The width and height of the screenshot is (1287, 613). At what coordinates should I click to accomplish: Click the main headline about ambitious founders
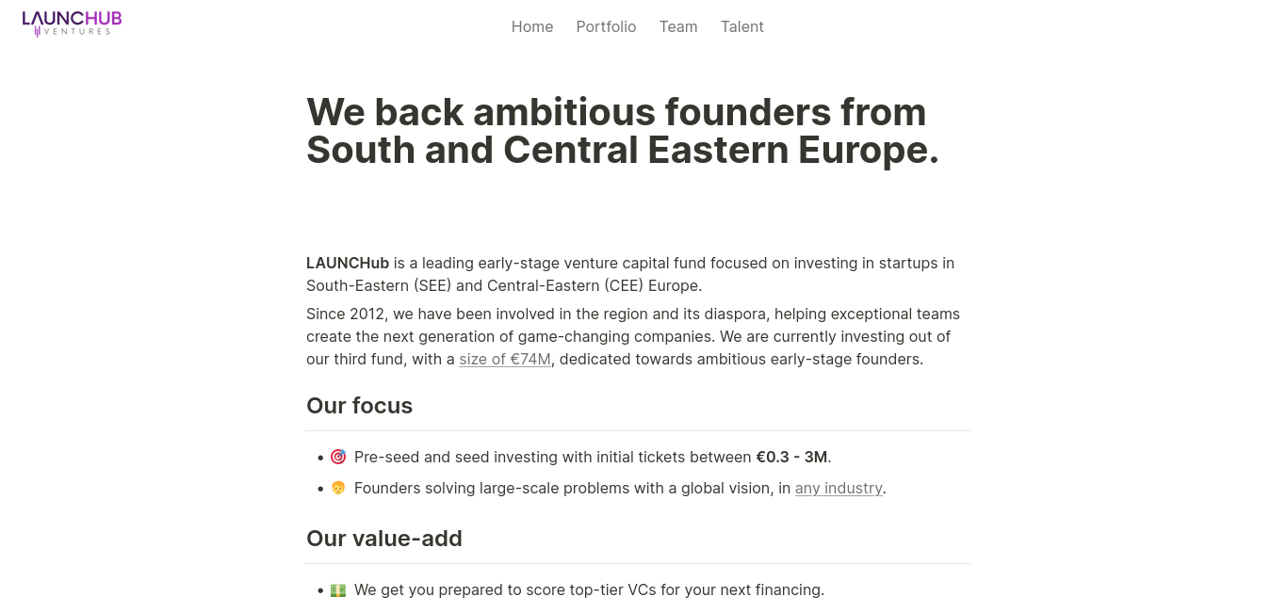pyautogui.click(x=623, y=131)
